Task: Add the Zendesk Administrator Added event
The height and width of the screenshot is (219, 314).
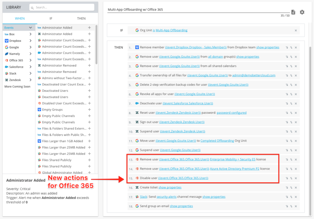Action: point(89,34)
